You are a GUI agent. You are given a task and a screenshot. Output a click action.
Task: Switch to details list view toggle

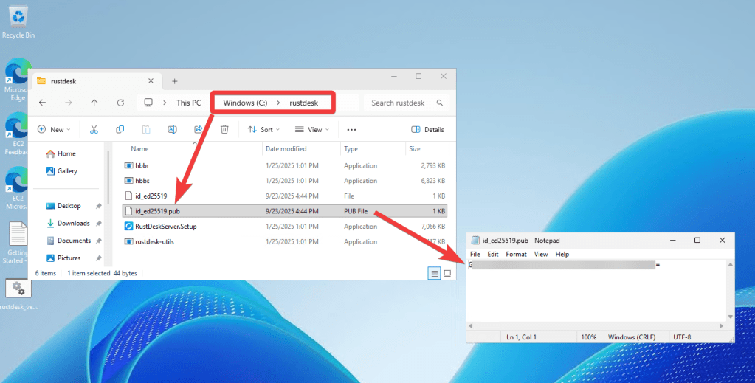click(x=435, y=273)
